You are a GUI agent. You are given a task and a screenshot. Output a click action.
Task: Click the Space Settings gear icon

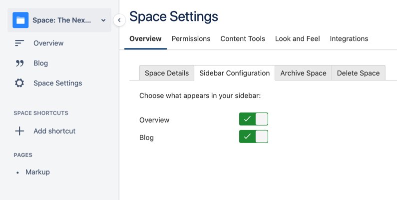pyautogui.click(x=19, y=83)
